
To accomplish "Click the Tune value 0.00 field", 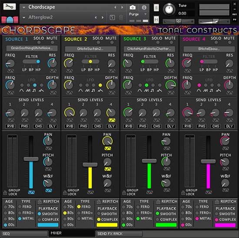I will (183, 13).
